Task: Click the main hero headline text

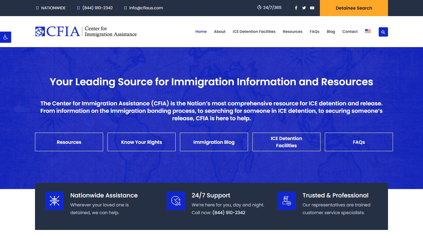Action: coord(211,82)
